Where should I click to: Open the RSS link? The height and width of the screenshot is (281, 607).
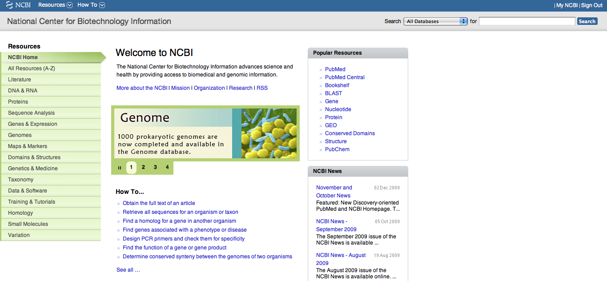(262, 88)
